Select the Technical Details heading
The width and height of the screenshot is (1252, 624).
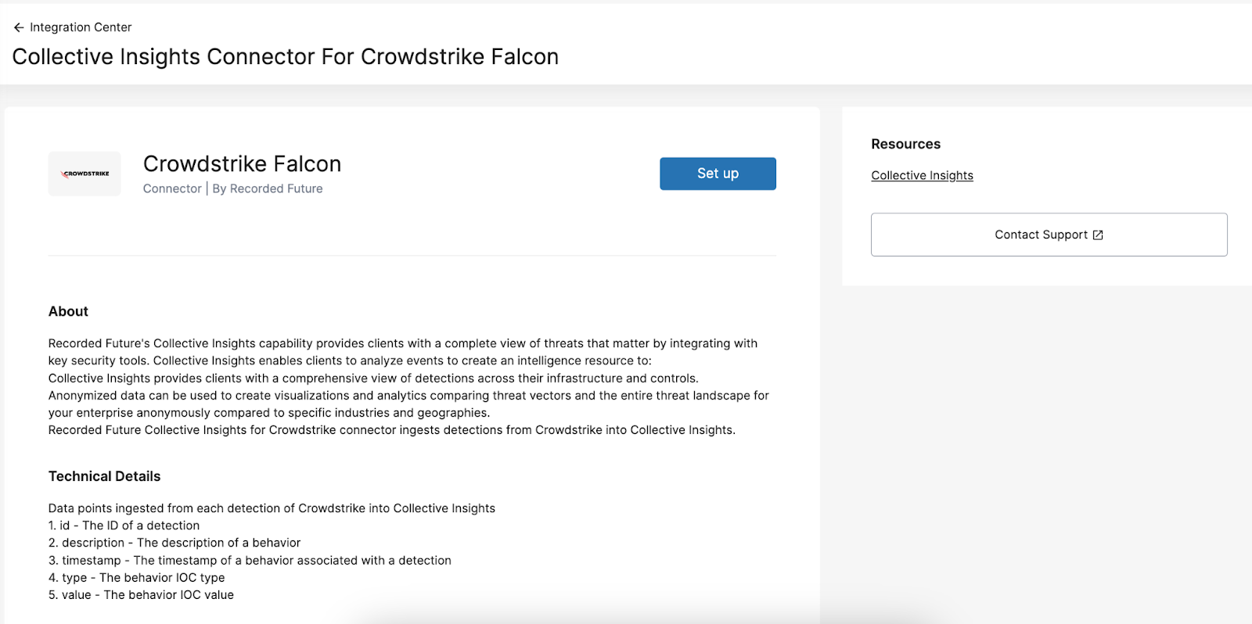tap(104, 476)
